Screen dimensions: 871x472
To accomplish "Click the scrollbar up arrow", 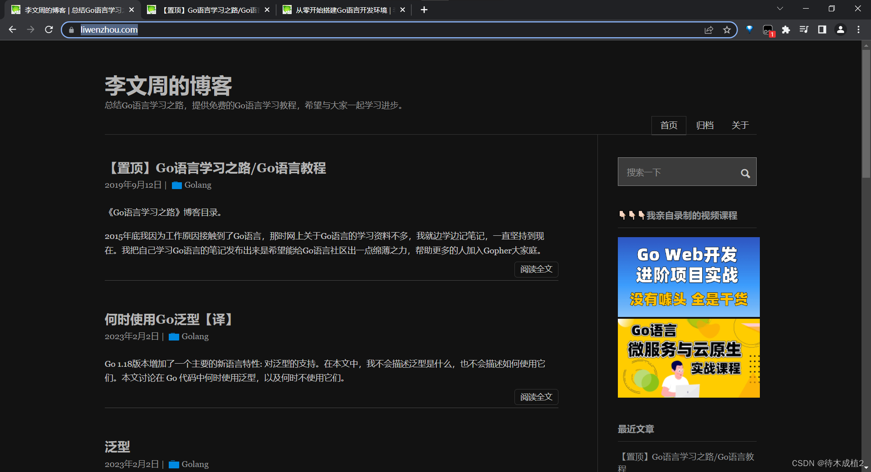I will click(866, 45).
